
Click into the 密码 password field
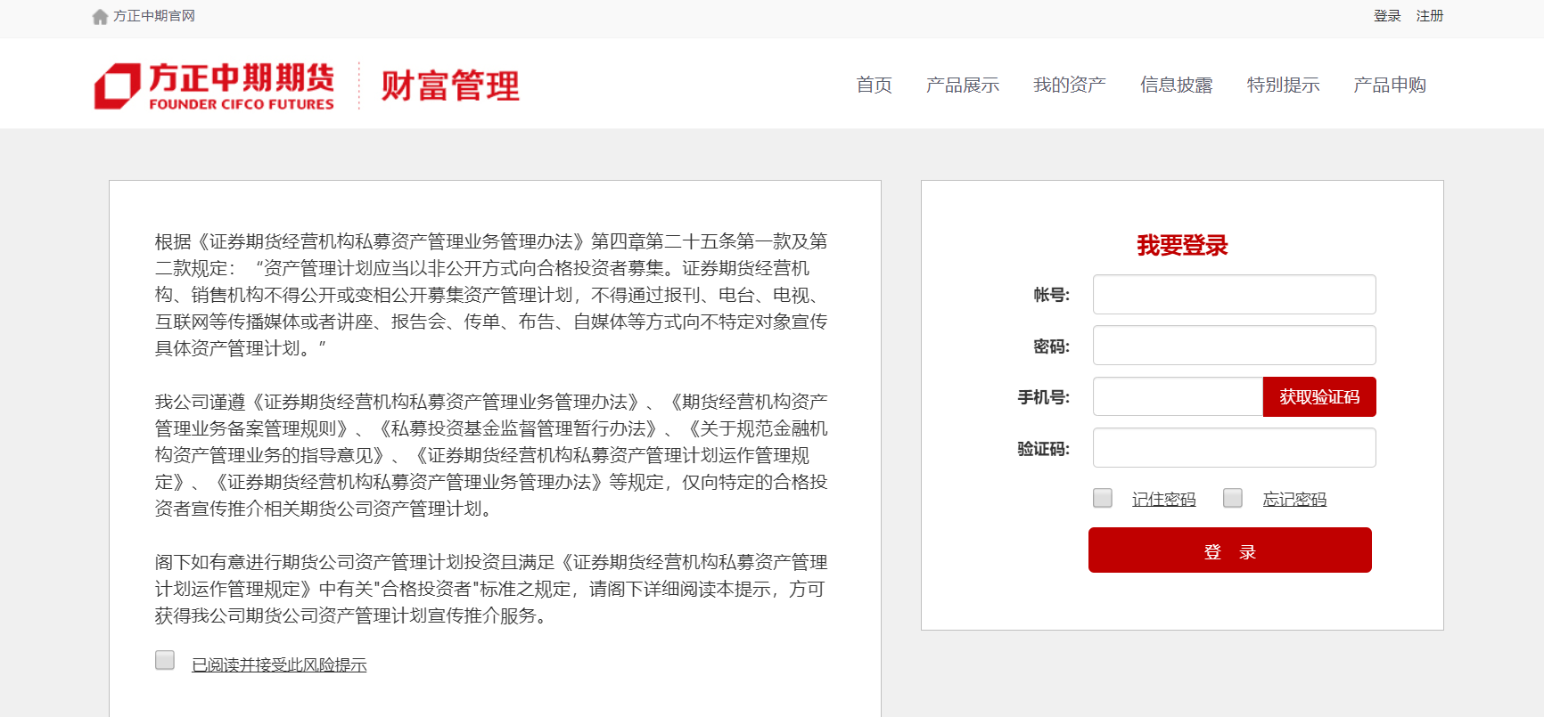click(1234, 346)
